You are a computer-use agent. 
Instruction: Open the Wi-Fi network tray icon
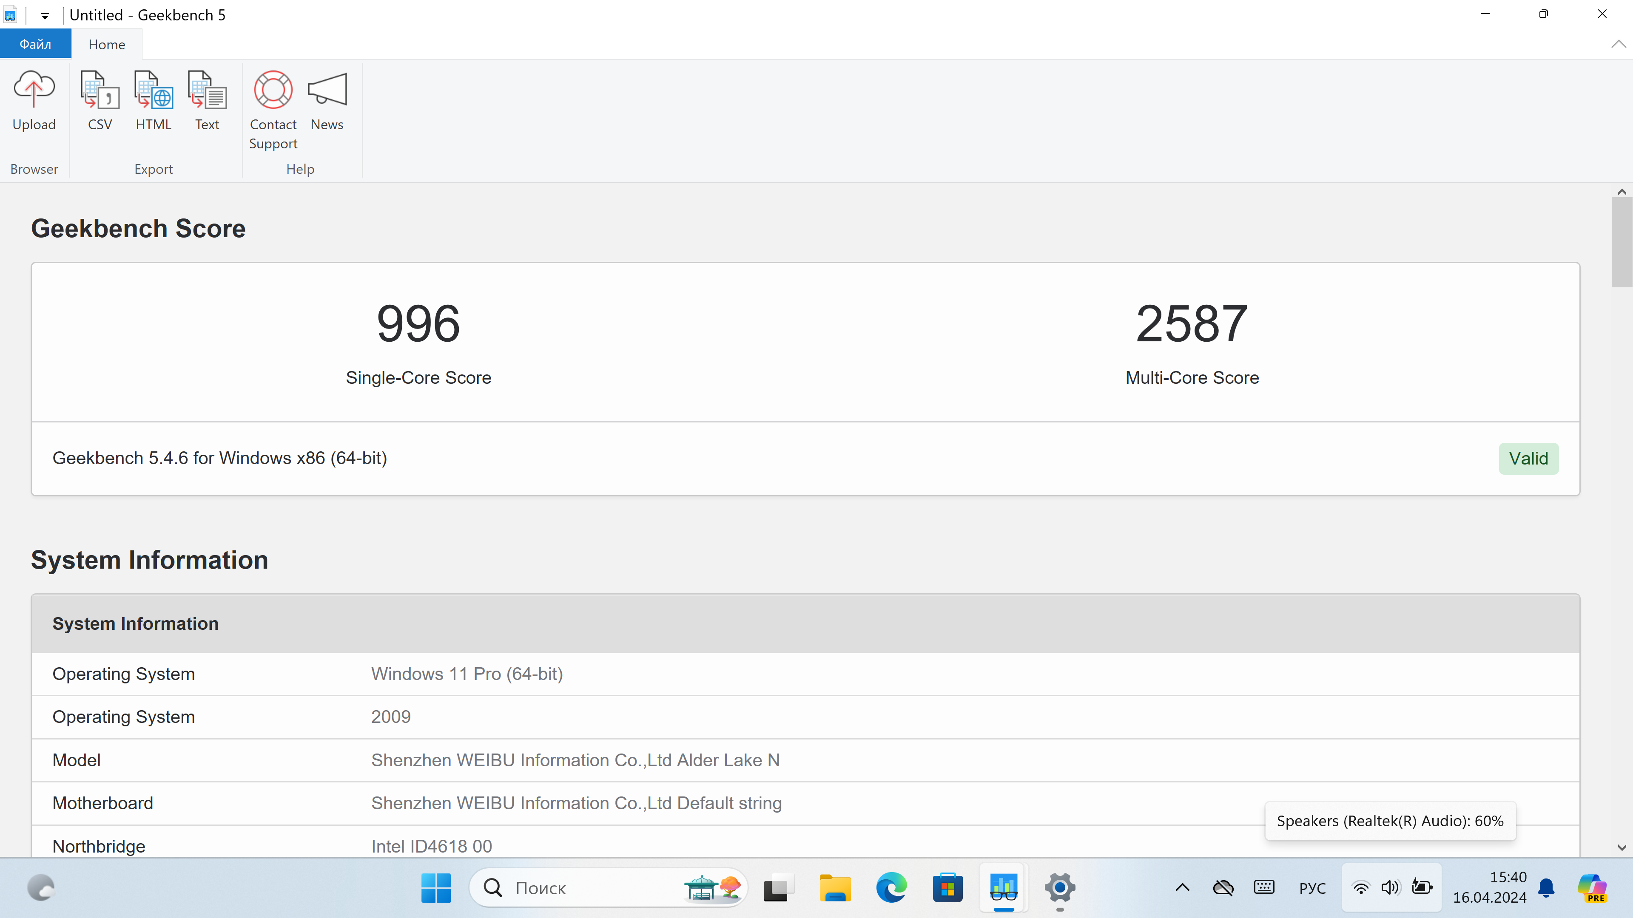[x=1360, y=887]
